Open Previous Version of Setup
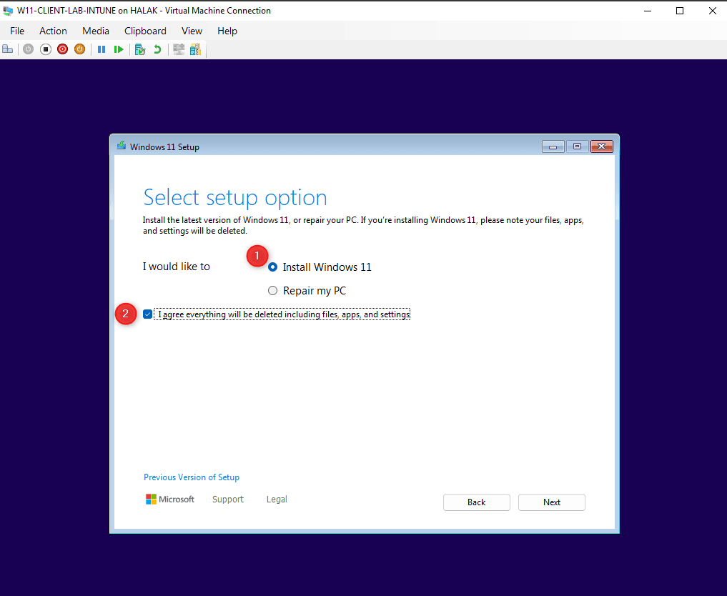 pos(191,477)
